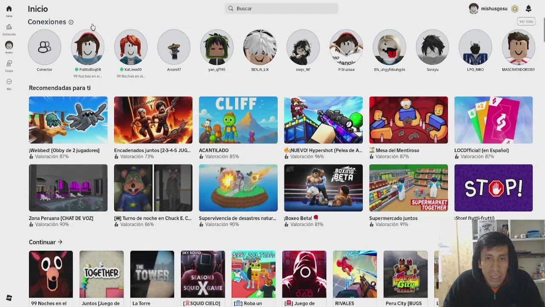The height and width of the screenshot is (307, 545).
Task: Open Turno de noche en Chuck E. thumbnail
Action: point(153,188)
